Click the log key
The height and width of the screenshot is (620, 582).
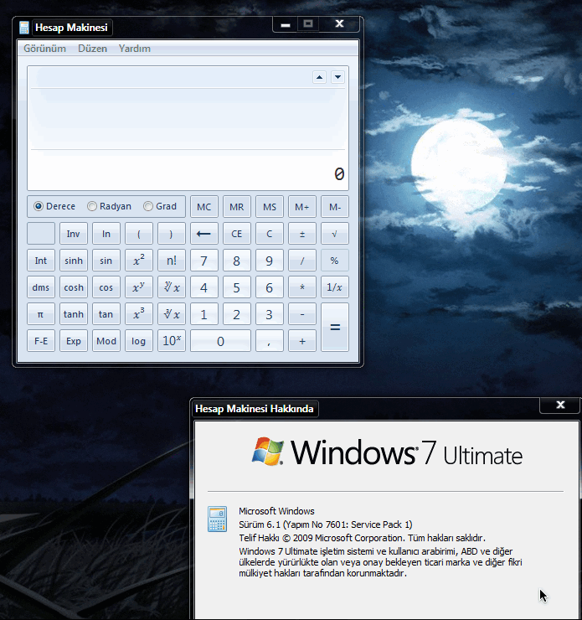click(139, 341)
